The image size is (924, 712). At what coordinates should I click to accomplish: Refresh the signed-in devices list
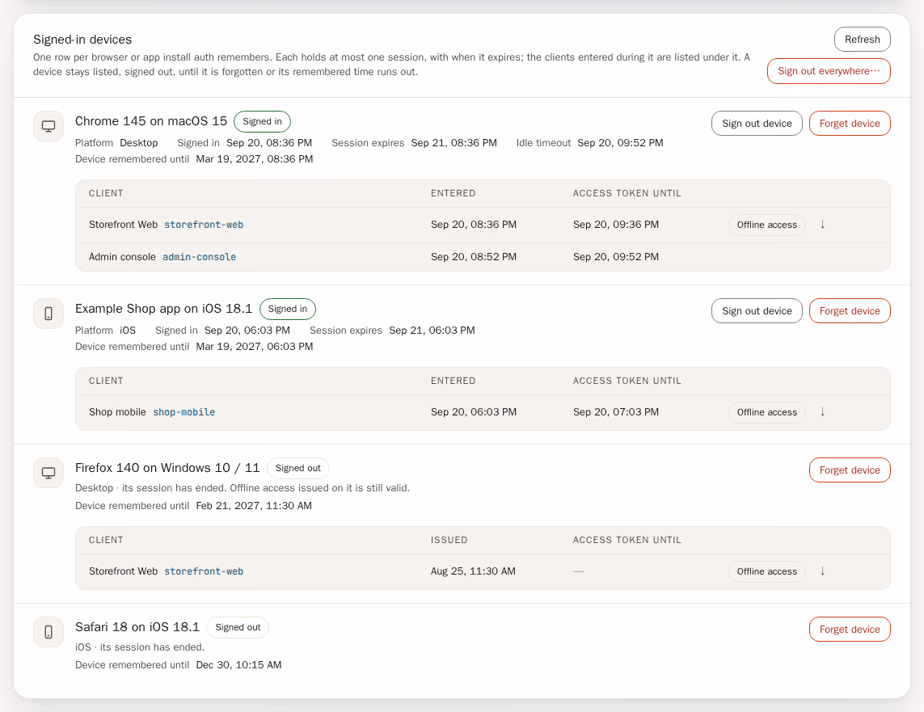click(862, 40)
